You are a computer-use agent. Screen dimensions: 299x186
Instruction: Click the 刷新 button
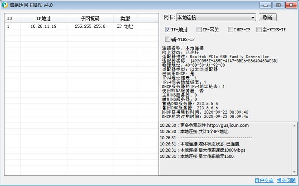coord(267,18)
